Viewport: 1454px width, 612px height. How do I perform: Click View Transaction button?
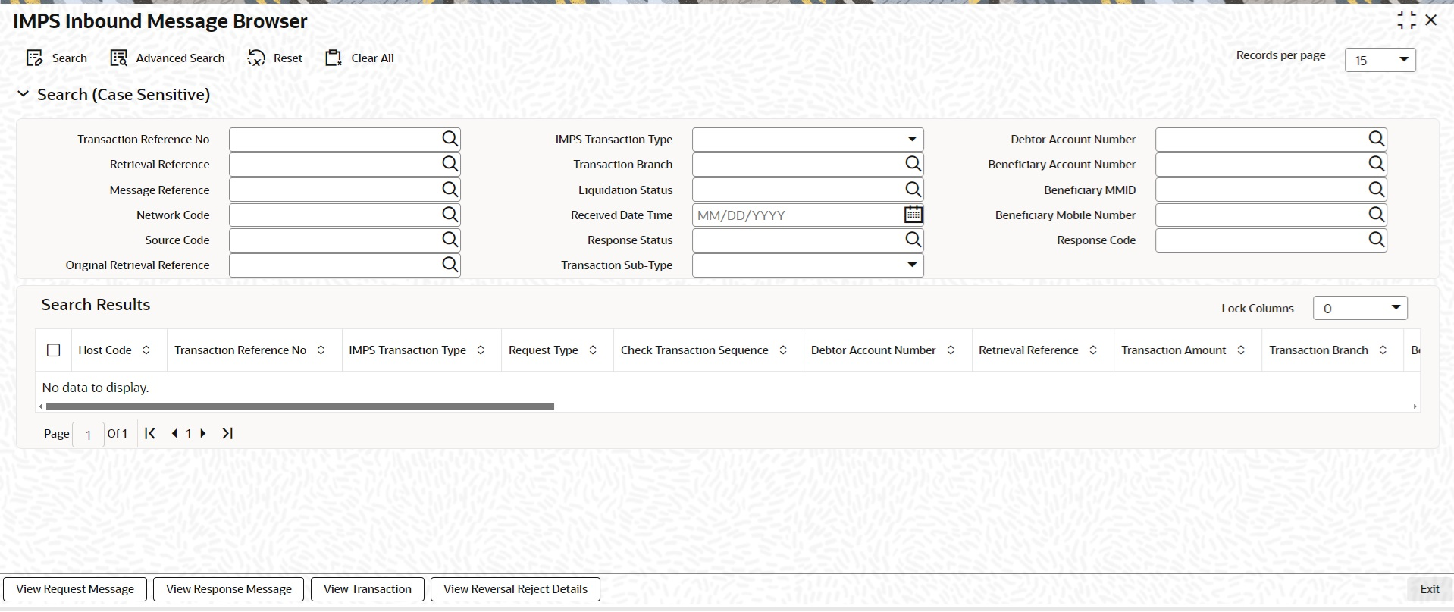(368, 589)
